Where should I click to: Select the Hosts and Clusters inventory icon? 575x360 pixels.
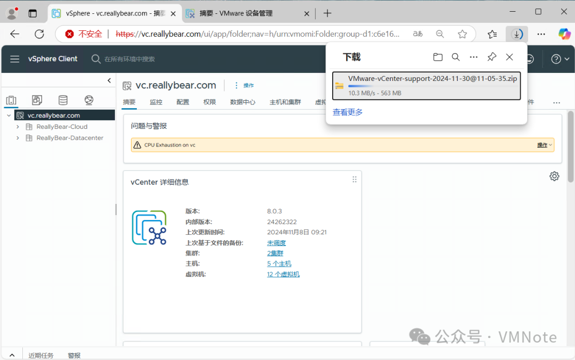pos(11,100)
